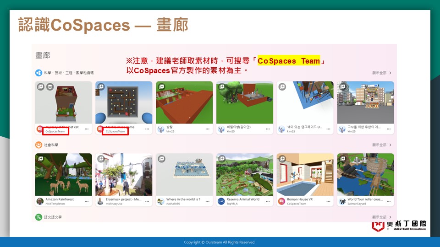This screenshot has height=247, width=440.
Task: Open the more options menu for Mystery of the lost cat
Action: pyautogui.click(x=87, y=129)
